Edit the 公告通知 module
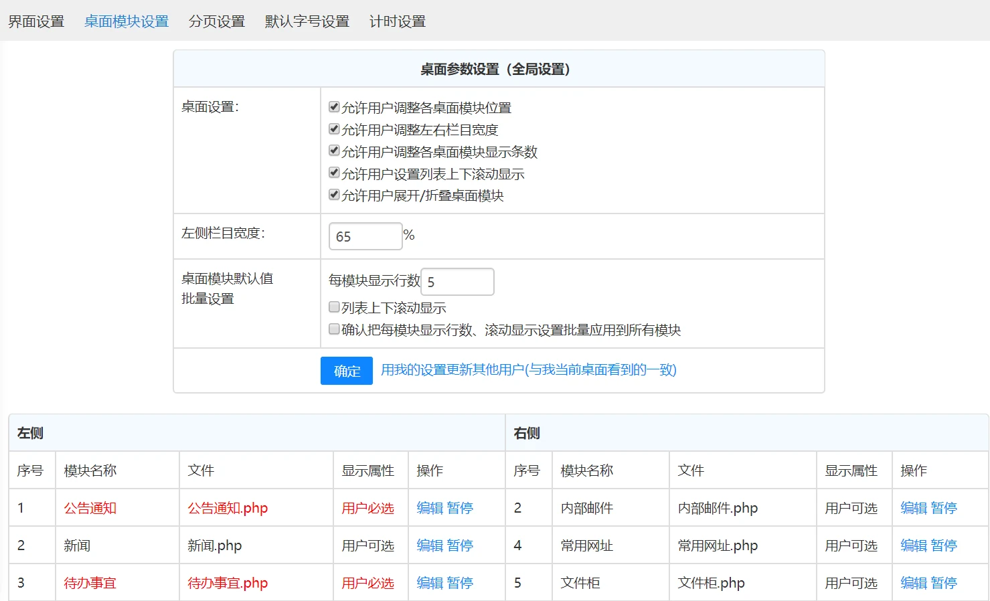The width and height of the screenshot is (990, 601). (429, 508)
